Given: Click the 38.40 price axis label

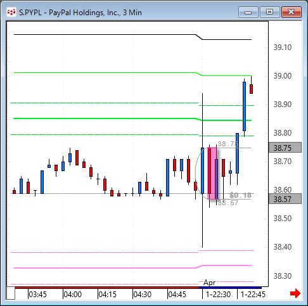Looking at the screenshot, I should [x=283, y=246].
